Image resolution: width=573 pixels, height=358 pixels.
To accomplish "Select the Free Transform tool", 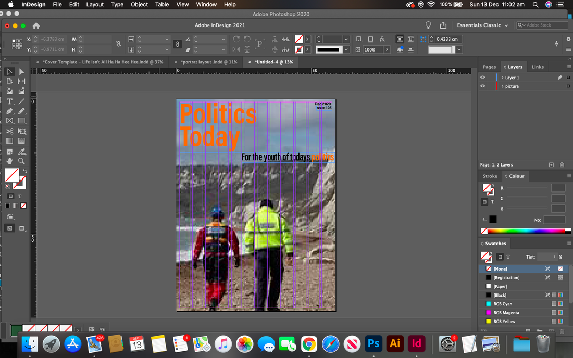I will click(x=21, y=131).
